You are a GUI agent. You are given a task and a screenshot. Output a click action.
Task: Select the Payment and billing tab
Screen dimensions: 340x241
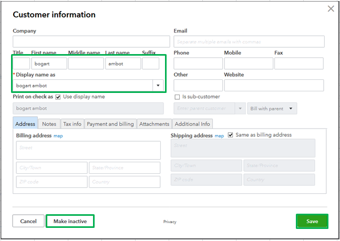110,124
